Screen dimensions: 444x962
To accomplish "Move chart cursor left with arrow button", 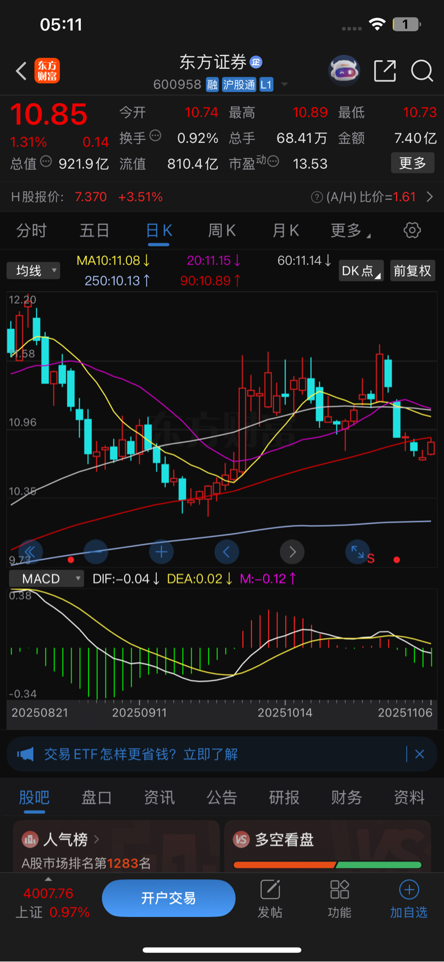I will 227,552.
